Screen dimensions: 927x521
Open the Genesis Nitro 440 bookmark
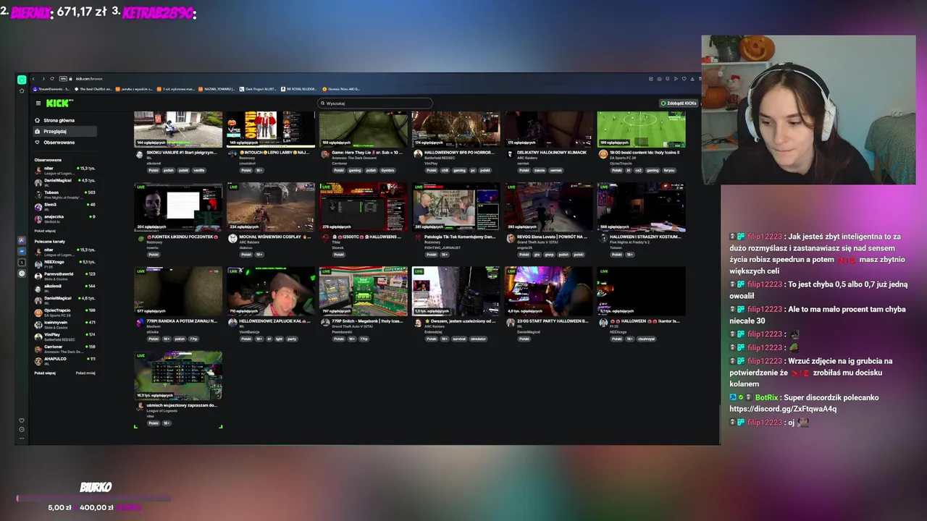341,89
